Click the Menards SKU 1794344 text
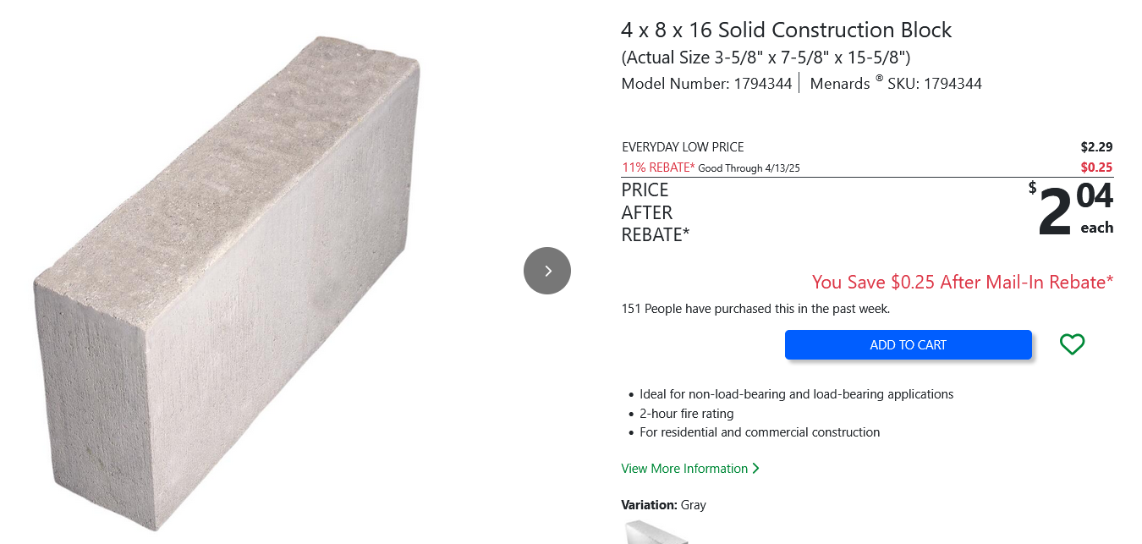 pyautogui.click(x=896, y=84)
